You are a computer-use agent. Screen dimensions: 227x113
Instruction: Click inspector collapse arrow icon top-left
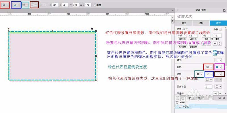click(178, 10)
